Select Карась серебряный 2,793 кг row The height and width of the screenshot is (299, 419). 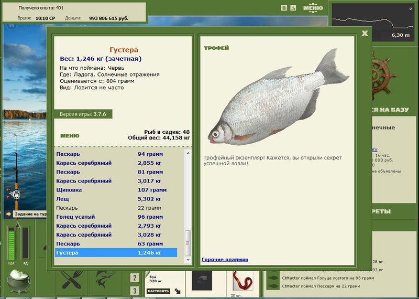(x=116, y=226)
